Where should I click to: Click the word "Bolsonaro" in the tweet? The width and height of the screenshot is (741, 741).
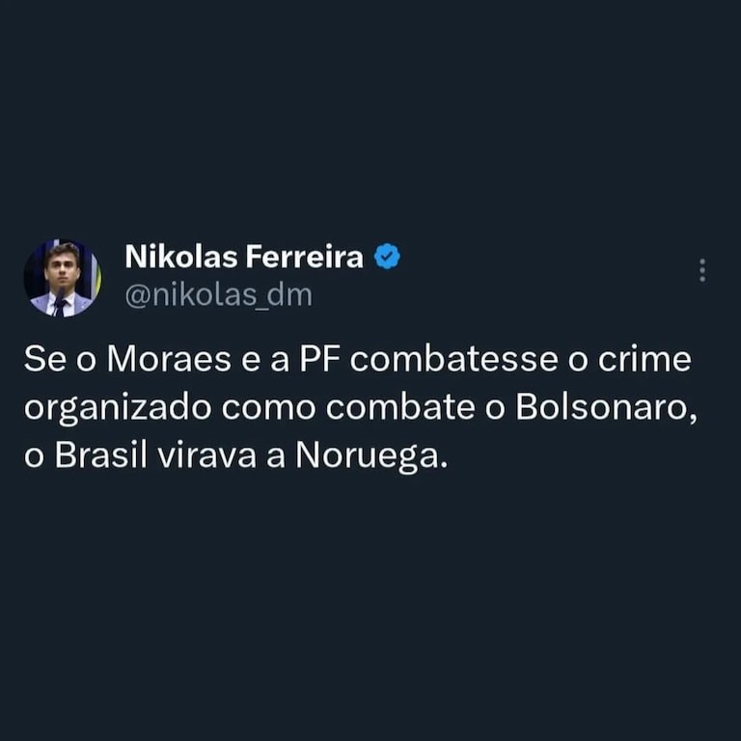point(606,407)
